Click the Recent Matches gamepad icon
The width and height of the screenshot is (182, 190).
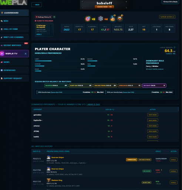pyautogui.click(x=1, y=45)
